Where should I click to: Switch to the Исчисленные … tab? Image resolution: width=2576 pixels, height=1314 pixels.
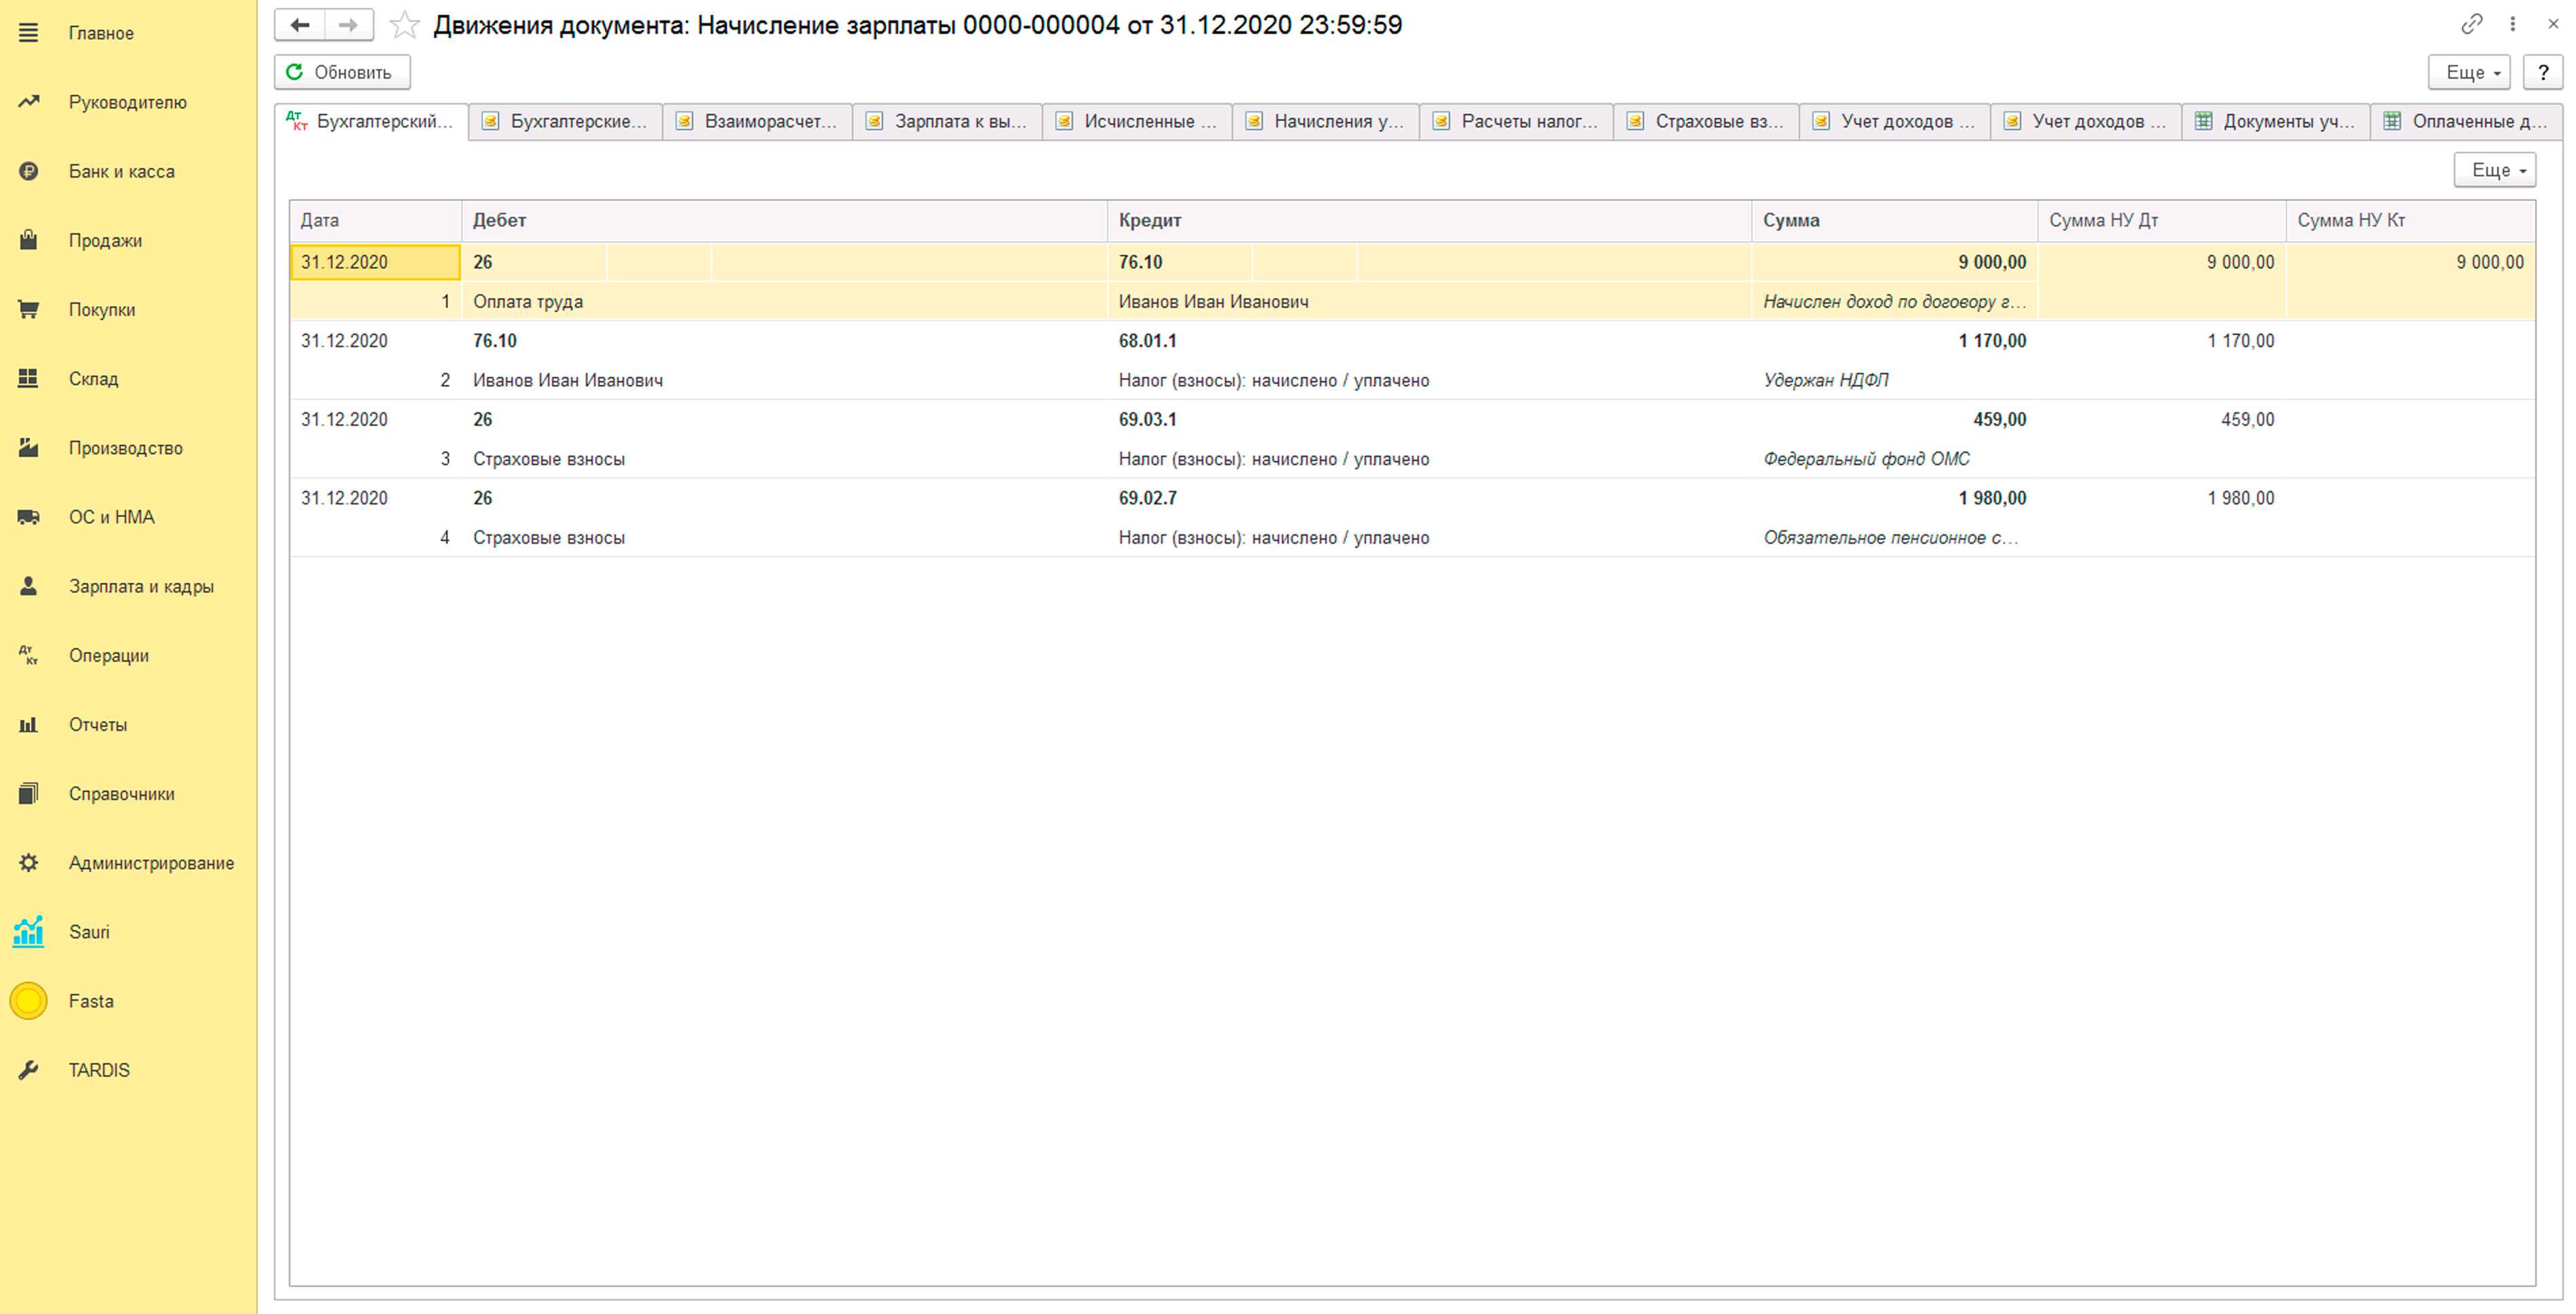pos(1138,121)
